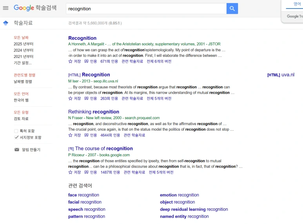
Task: Filter results since 2025 년부터
Action: click(24, 44)
